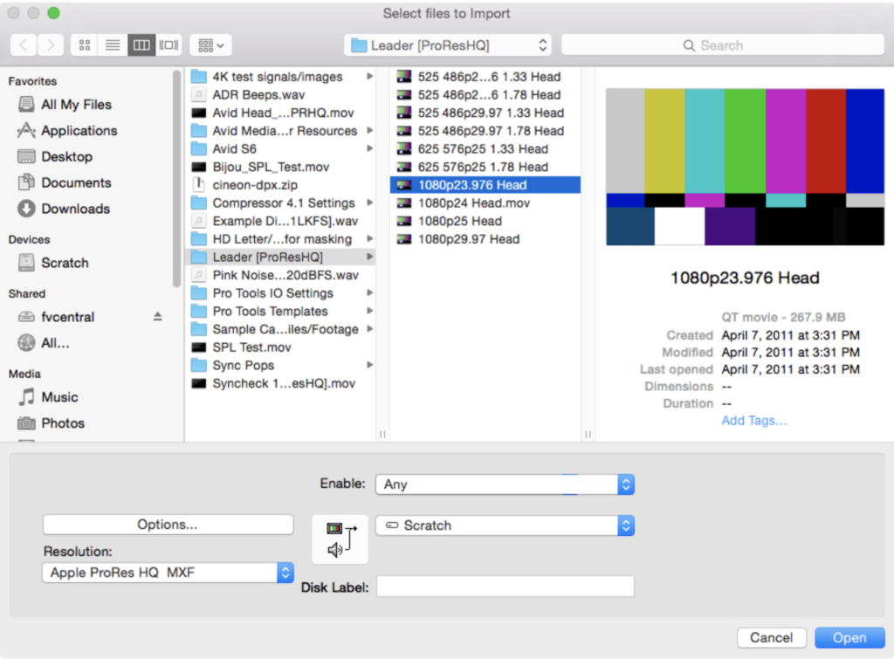Open All My Files in sidebar

tap(76, 105)
